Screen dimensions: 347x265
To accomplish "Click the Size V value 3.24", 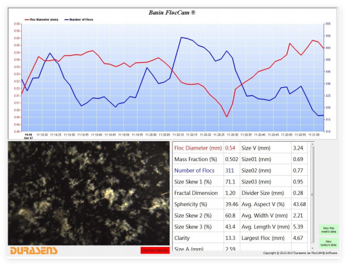I will coord(298,148).
